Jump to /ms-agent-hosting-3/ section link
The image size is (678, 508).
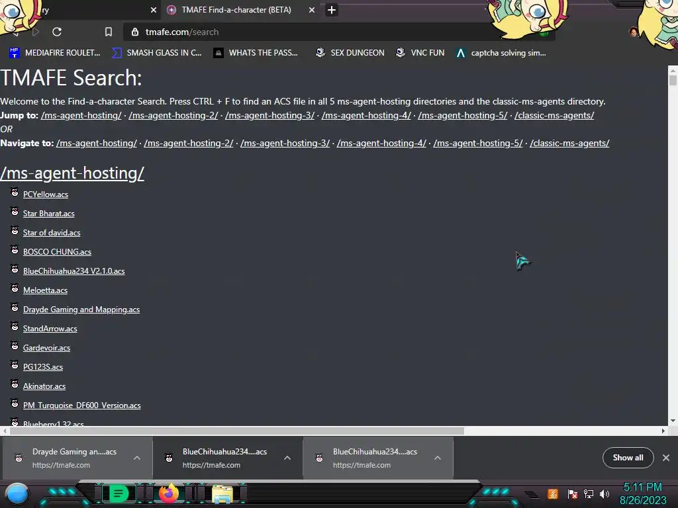pos(270,115)
